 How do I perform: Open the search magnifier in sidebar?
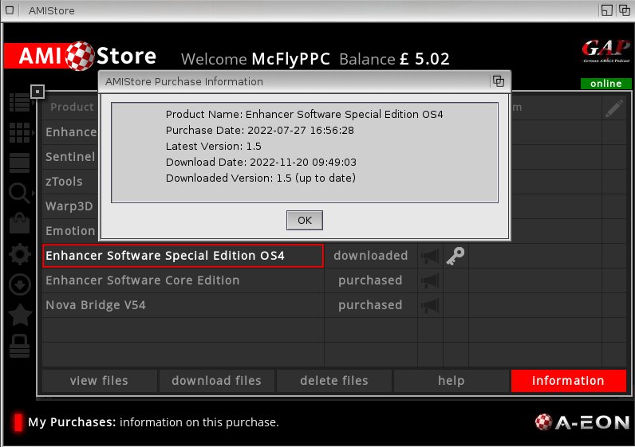tap(19, 193)
